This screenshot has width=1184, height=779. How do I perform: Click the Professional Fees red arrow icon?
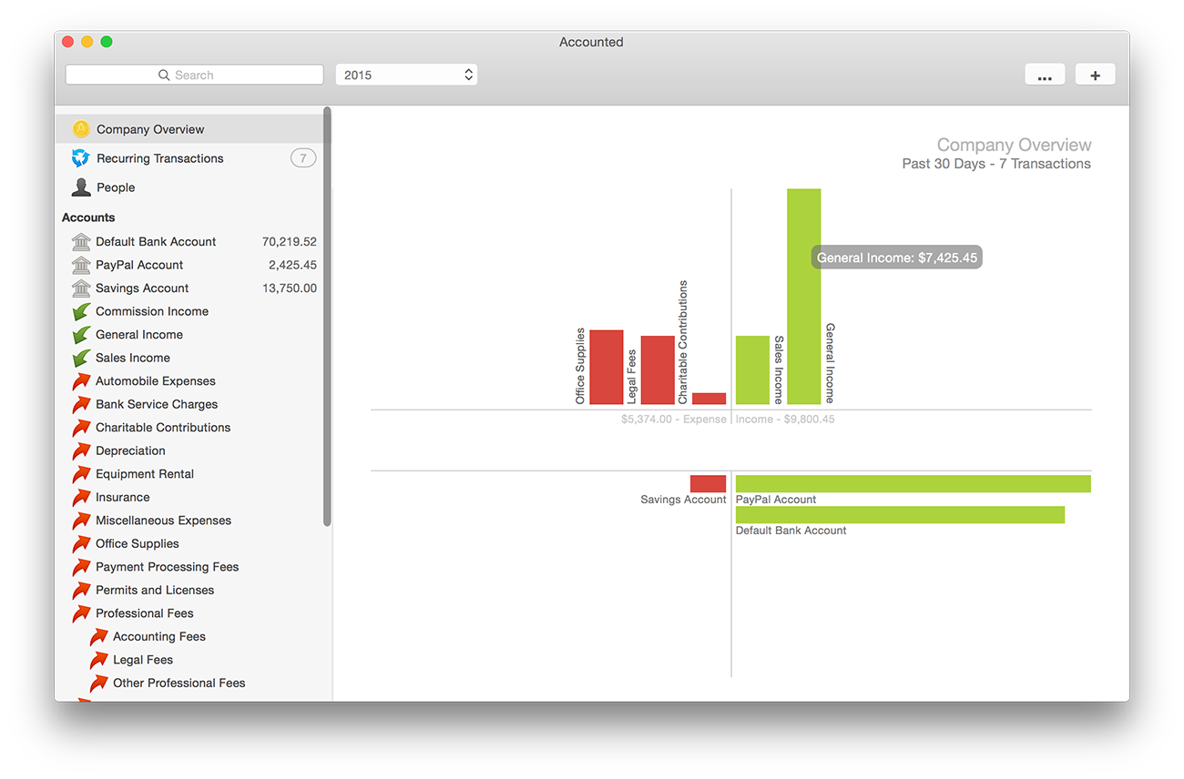point(81,613)
